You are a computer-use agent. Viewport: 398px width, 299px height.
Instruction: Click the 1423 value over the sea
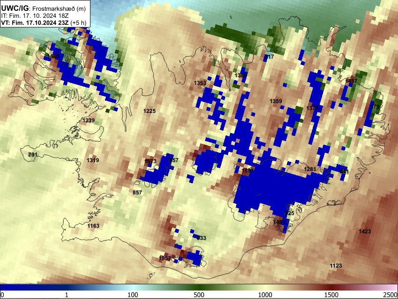[x=365, y=232]
